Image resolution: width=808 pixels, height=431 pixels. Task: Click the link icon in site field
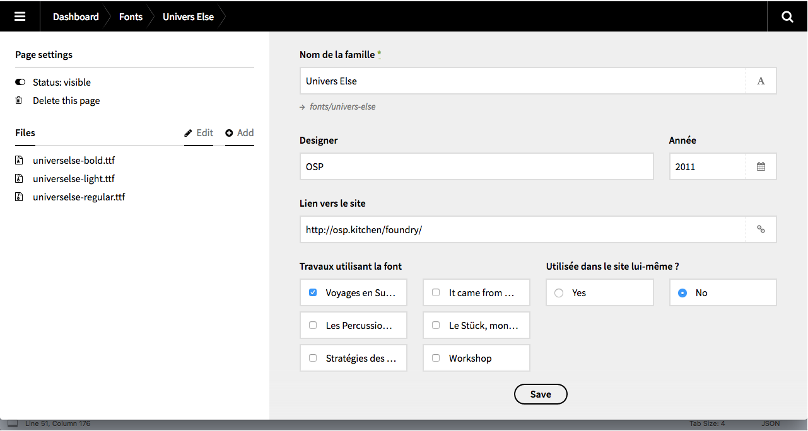(x=761, y=230)
